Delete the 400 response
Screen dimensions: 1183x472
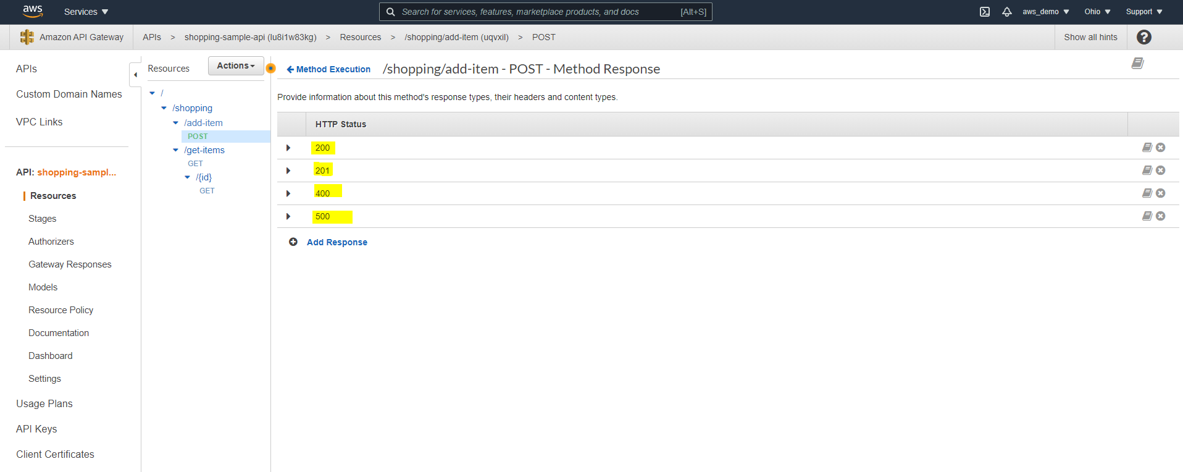[1161, 193]
